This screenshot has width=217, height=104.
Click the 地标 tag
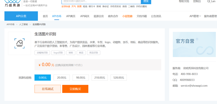pos(71,53)
